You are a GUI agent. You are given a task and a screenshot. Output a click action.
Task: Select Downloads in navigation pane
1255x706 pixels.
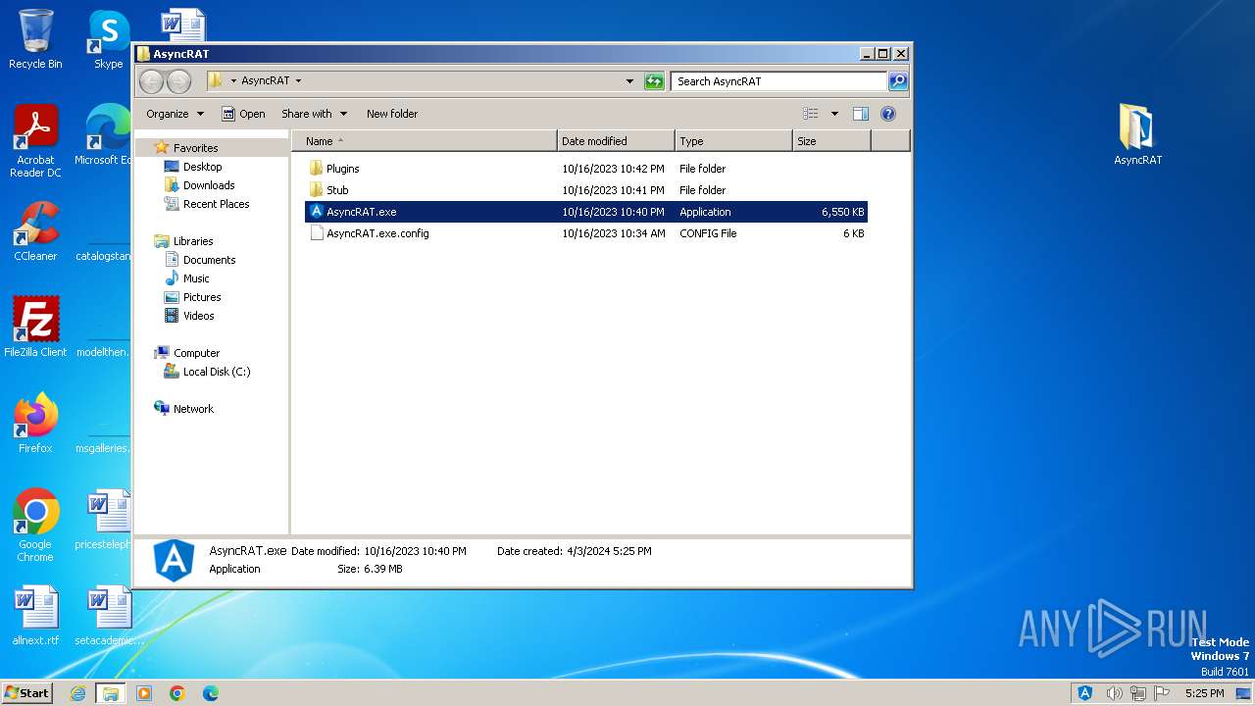tap(209, 185)
